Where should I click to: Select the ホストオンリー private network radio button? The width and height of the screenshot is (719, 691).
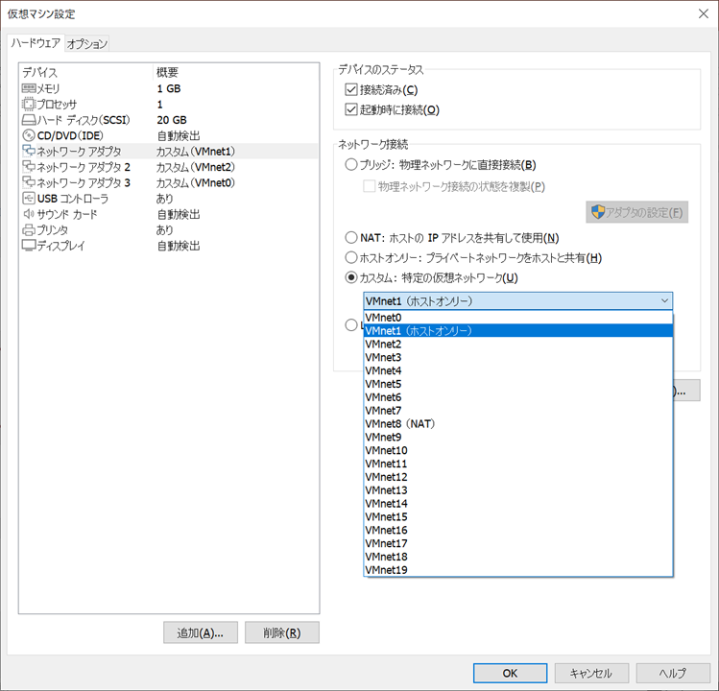click(350, 258)
